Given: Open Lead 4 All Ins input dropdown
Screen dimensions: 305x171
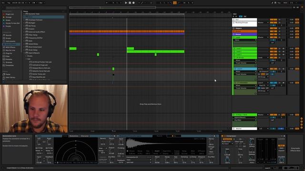Looking at the screenshot, I should [263, 69].
